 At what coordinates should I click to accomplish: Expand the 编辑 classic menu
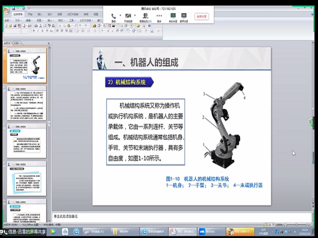[29, 21]
